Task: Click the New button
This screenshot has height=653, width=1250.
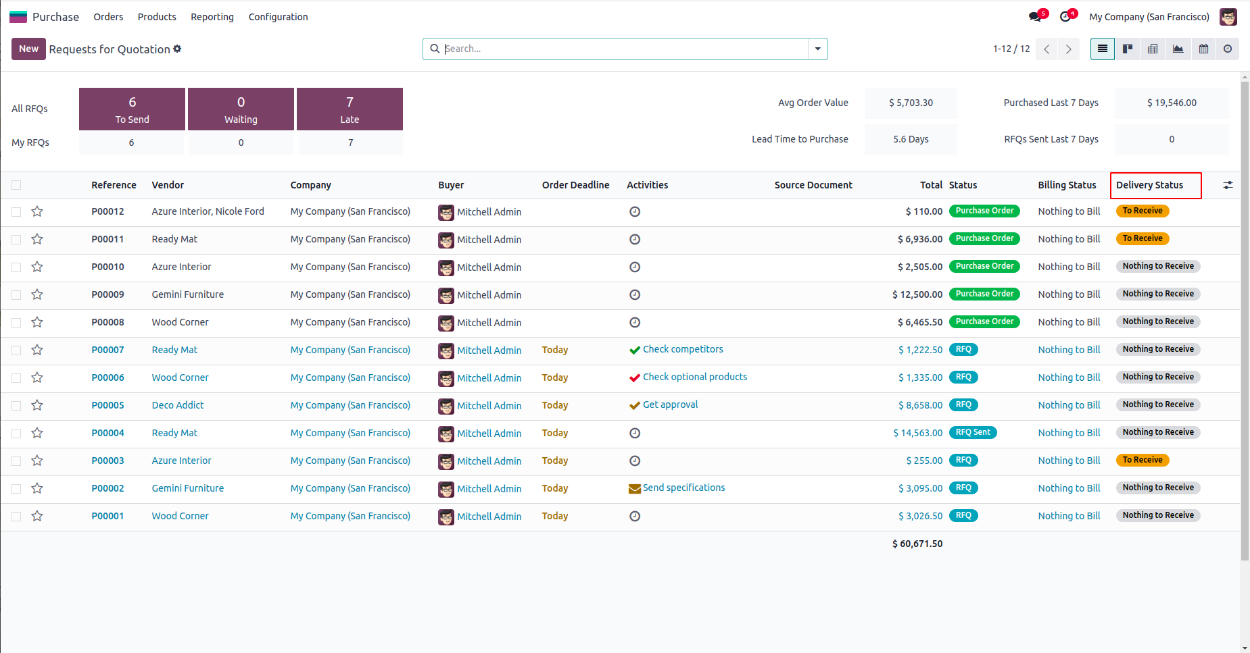Action: (28, 49)
